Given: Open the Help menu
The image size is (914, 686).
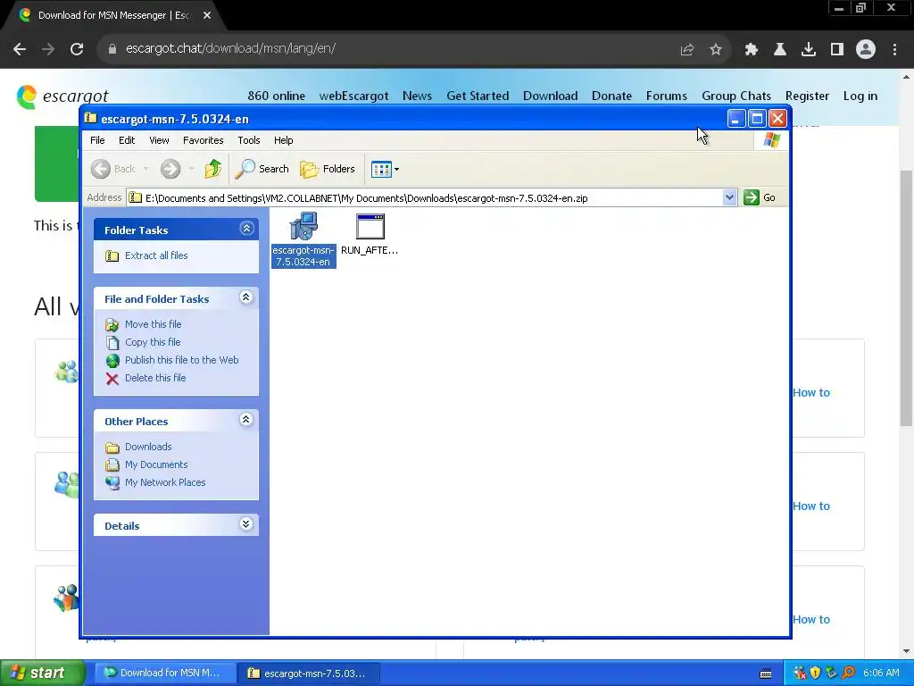Looking at the screenshot, I should pyautogui.click(x=283, y=140).
